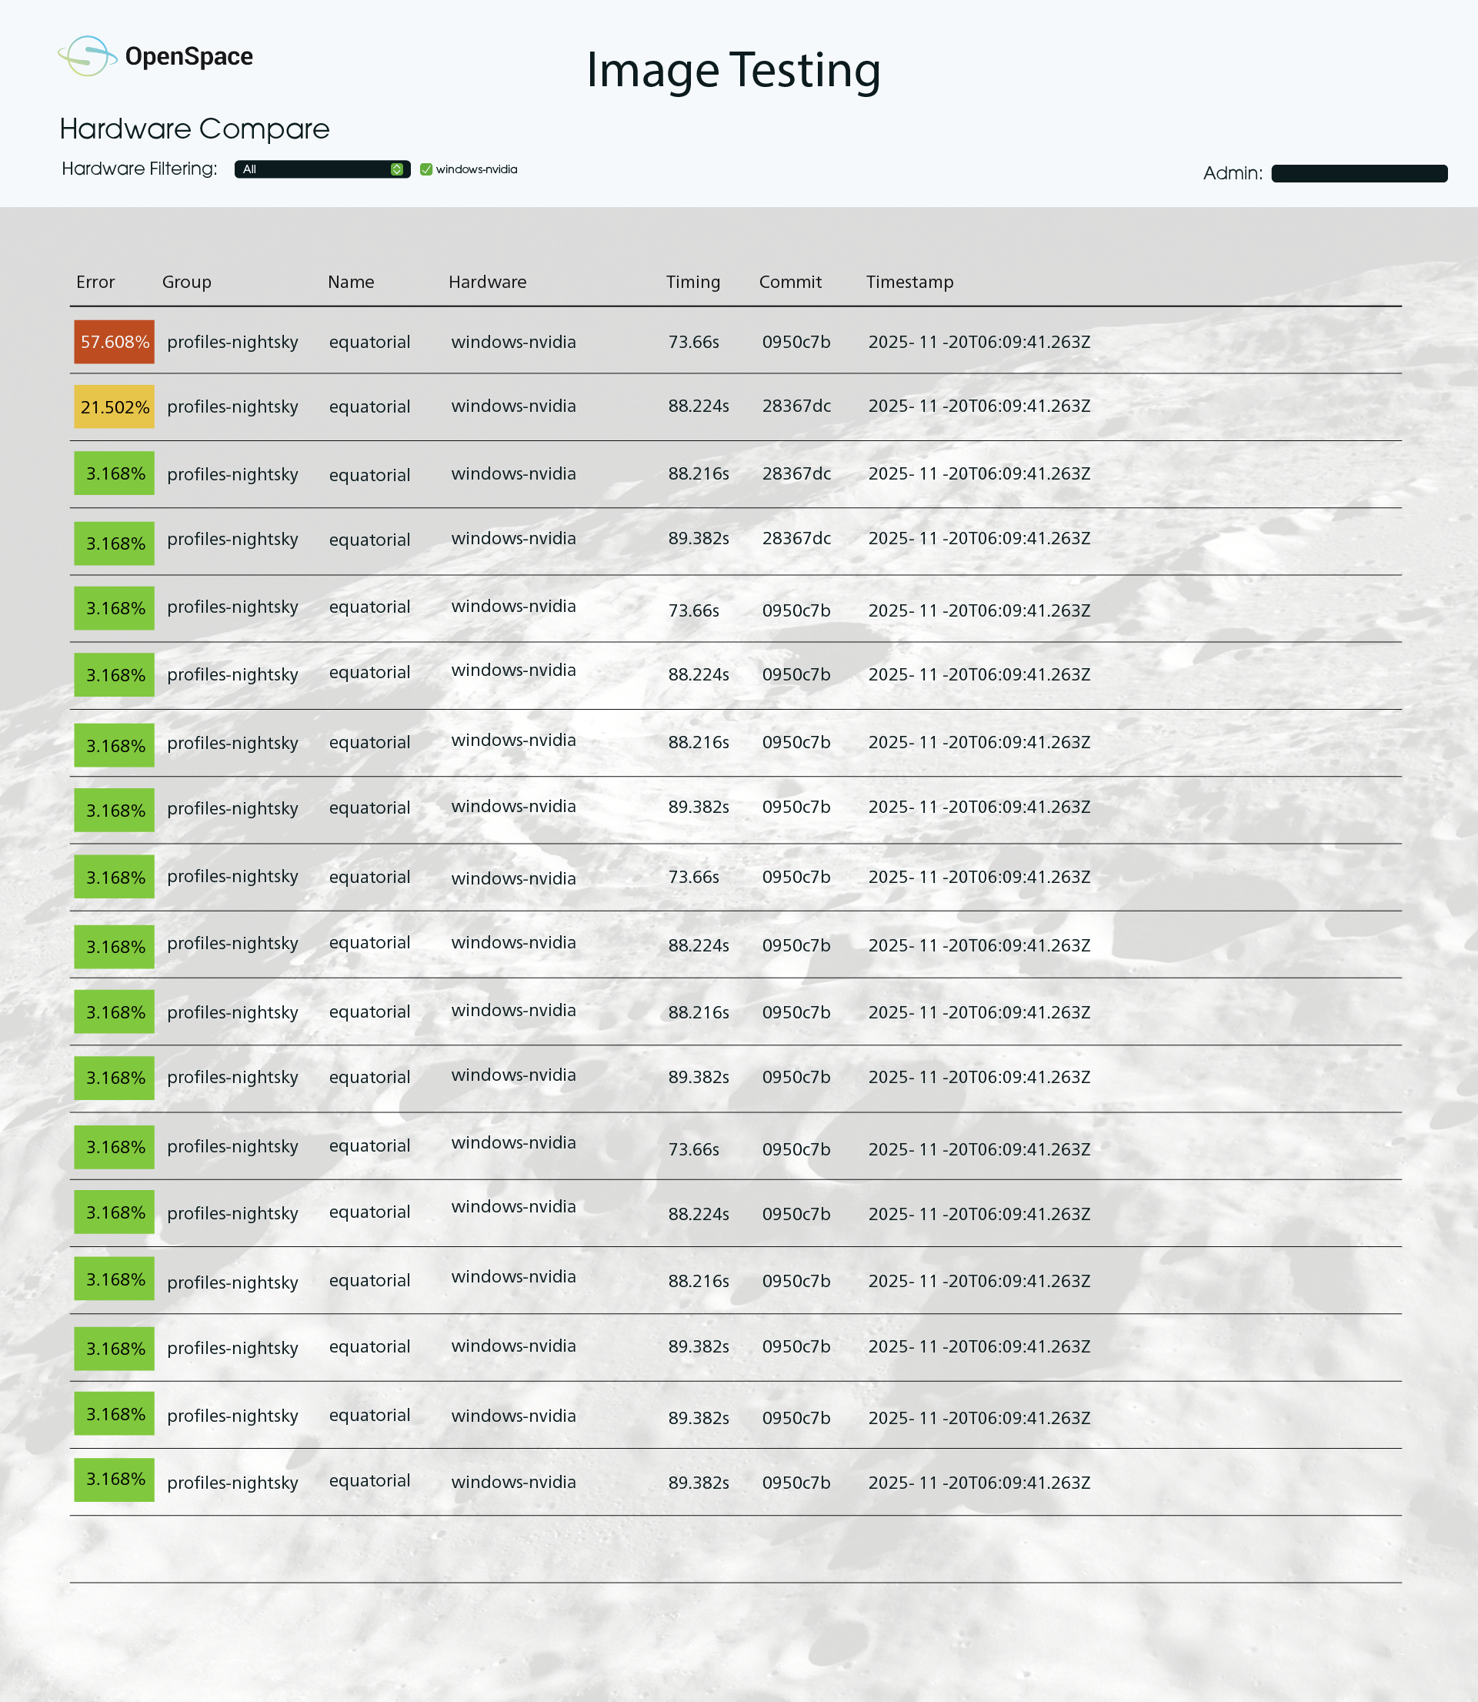This screenshot has height=1702, width=1478.
Task: Click the Hardware column header
Action: point(488,283)
